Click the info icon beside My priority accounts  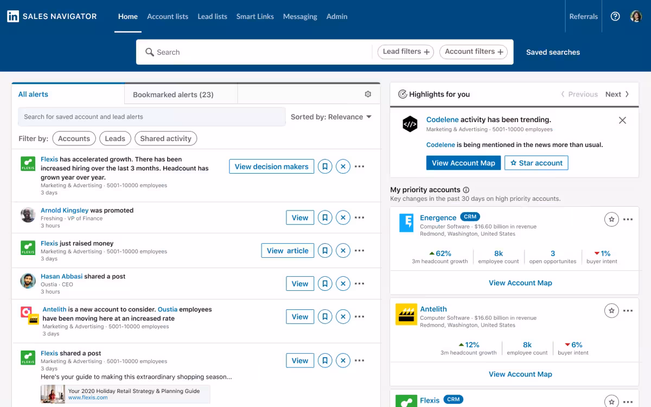466,190
